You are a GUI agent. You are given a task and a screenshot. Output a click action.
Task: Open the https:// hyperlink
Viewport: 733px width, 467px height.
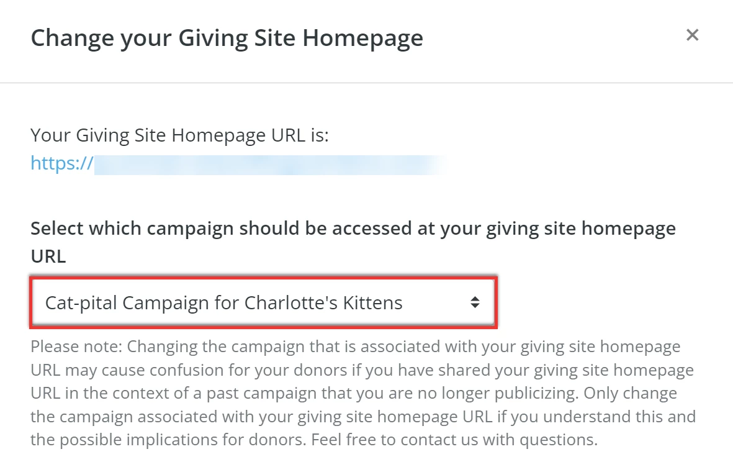click(59, 163)
